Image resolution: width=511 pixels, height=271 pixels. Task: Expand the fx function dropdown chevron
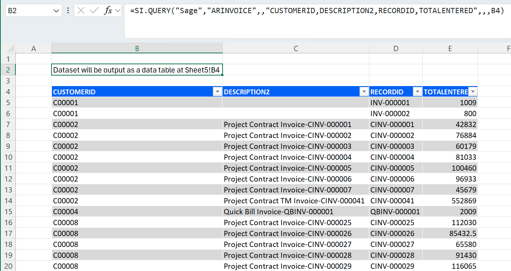[118, 11]
